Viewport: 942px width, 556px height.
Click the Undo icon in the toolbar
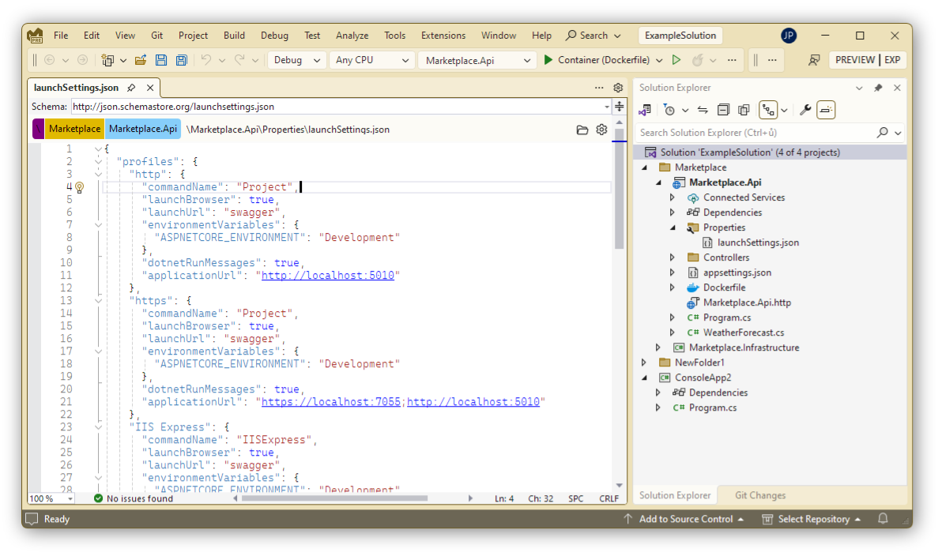click(205, 60)
